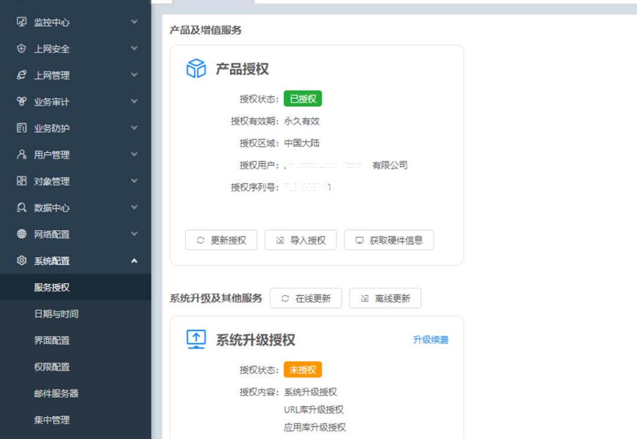This screenshot has width=637, height=439.
Task: Open the 升级续费 renewal link
Action: (x=429, y=339)
